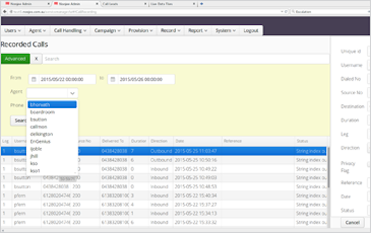Sort by Reference column header

pos(258,141)
